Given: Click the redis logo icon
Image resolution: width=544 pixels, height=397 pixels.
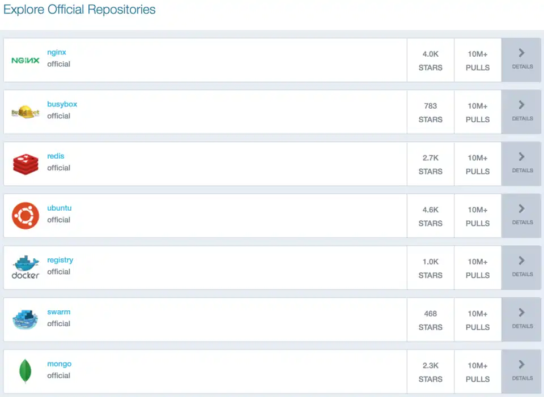Looking at the screenshot, I should (x=24, y=163).
